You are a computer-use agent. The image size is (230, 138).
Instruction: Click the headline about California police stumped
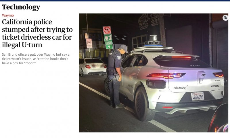point(37,33)
